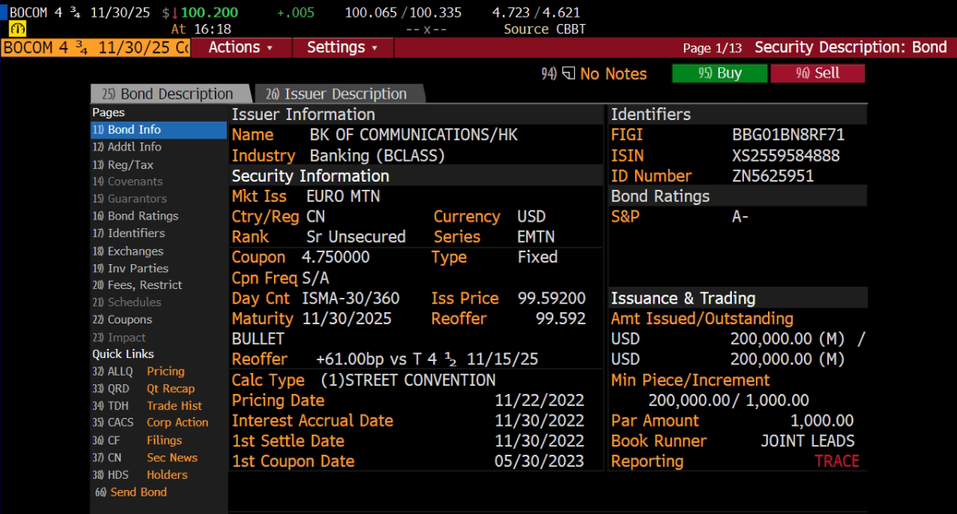Click the Maturity date 11/30/2025
The width and height of the screenshot is (957, 514).
(x=347, y=319)
